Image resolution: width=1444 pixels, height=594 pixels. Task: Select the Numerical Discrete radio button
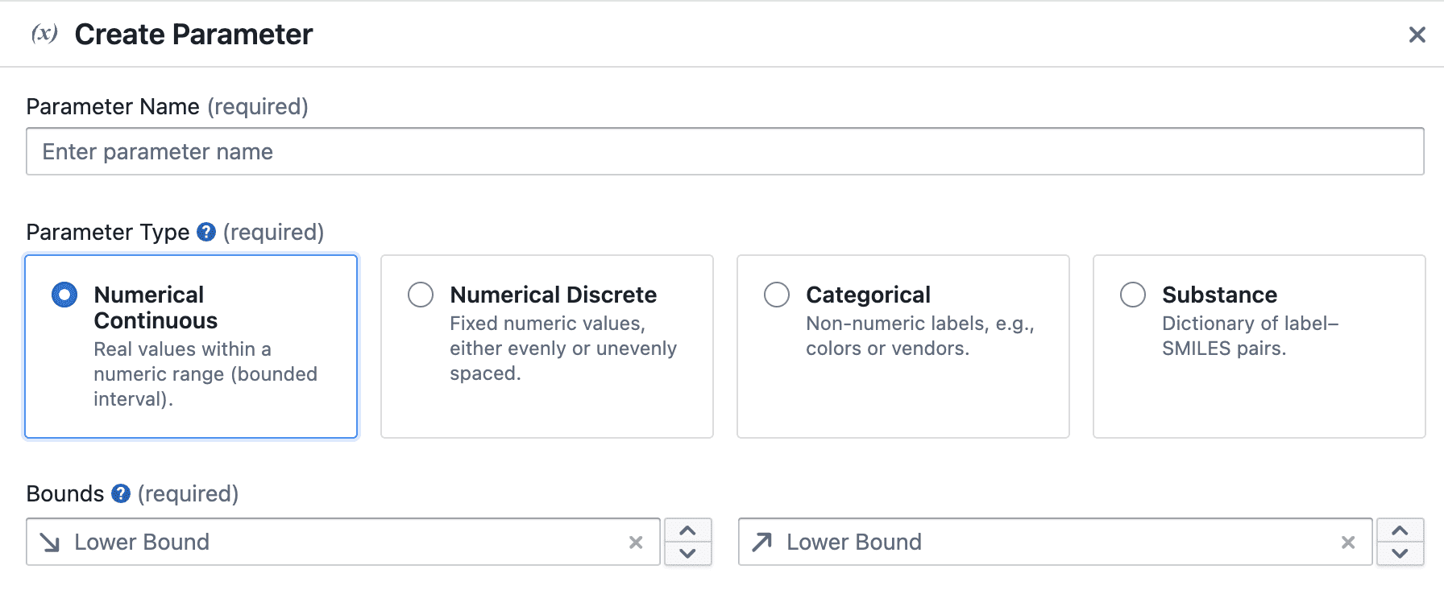pyautogui.click(x=420, y=295)
